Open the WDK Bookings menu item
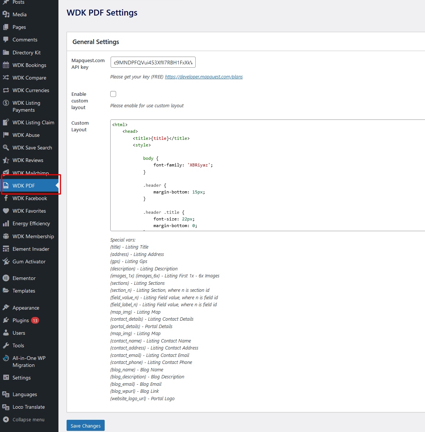425x432 pixels. [x=29, y=65]
